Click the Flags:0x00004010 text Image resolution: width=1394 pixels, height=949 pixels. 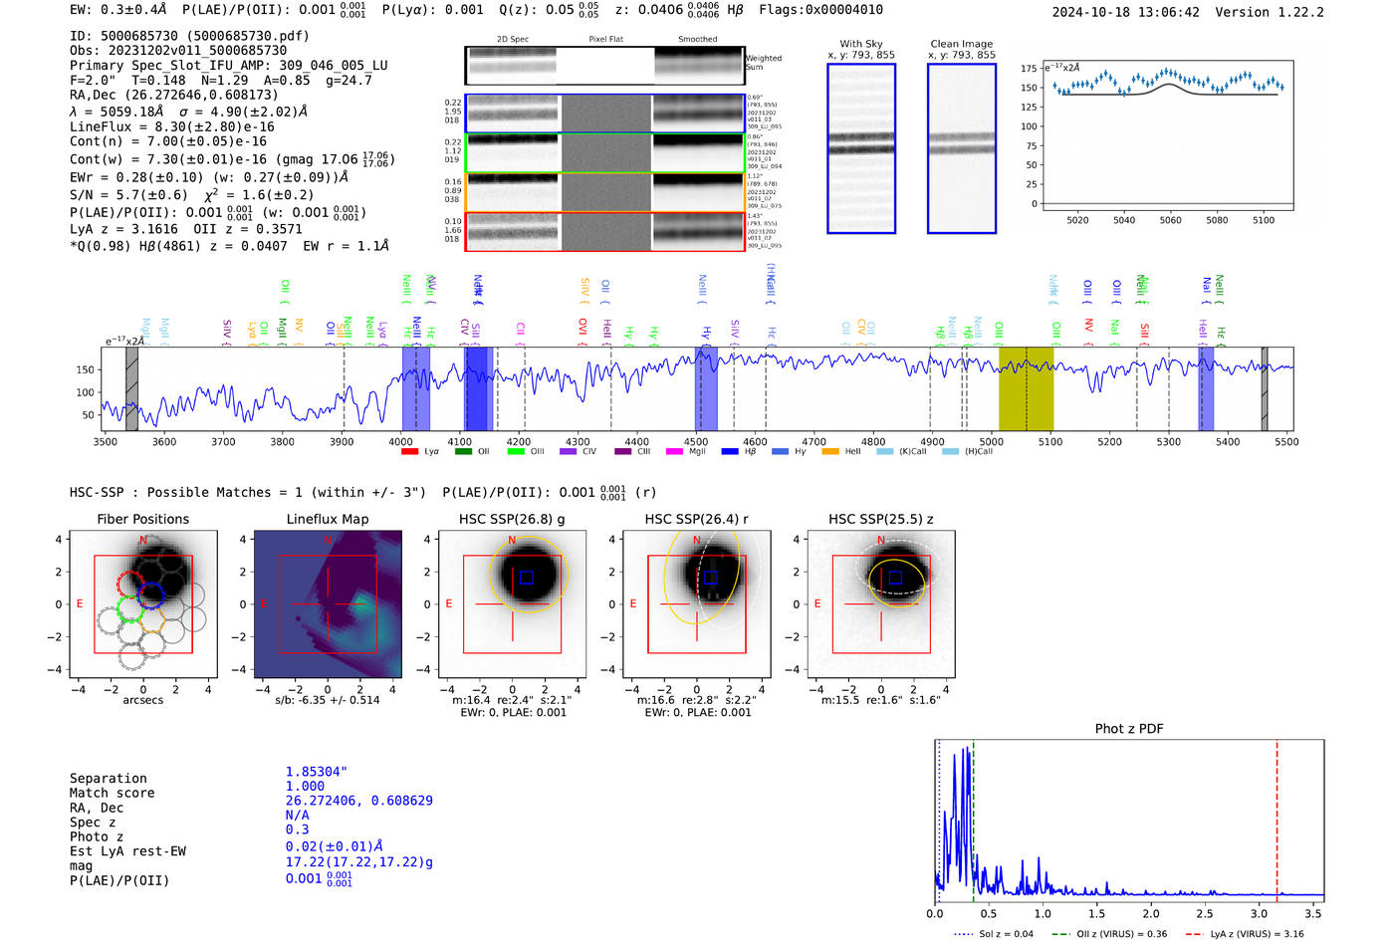(820, 10)
